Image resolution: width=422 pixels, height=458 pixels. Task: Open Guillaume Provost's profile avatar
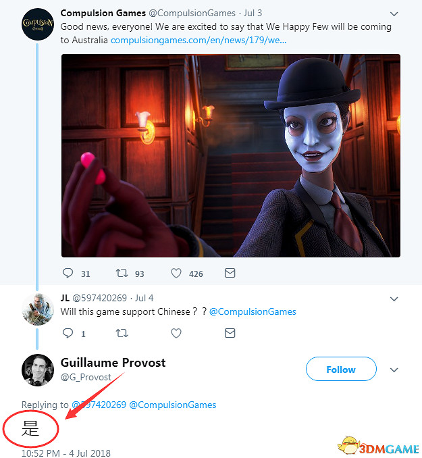tap(38, 370)
